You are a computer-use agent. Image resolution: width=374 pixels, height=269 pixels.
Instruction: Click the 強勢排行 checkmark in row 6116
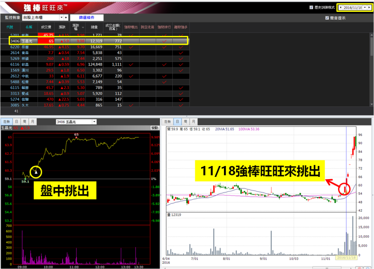(x=164, y=64)
